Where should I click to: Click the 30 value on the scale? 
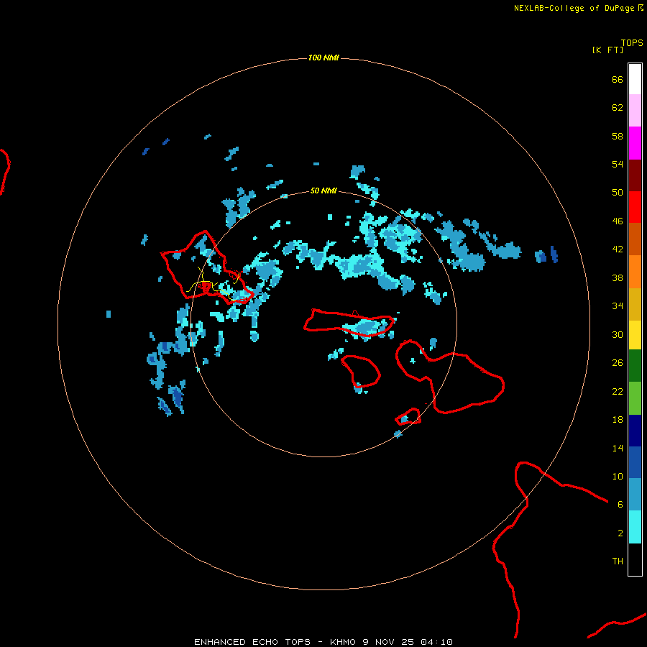(618, 334)
